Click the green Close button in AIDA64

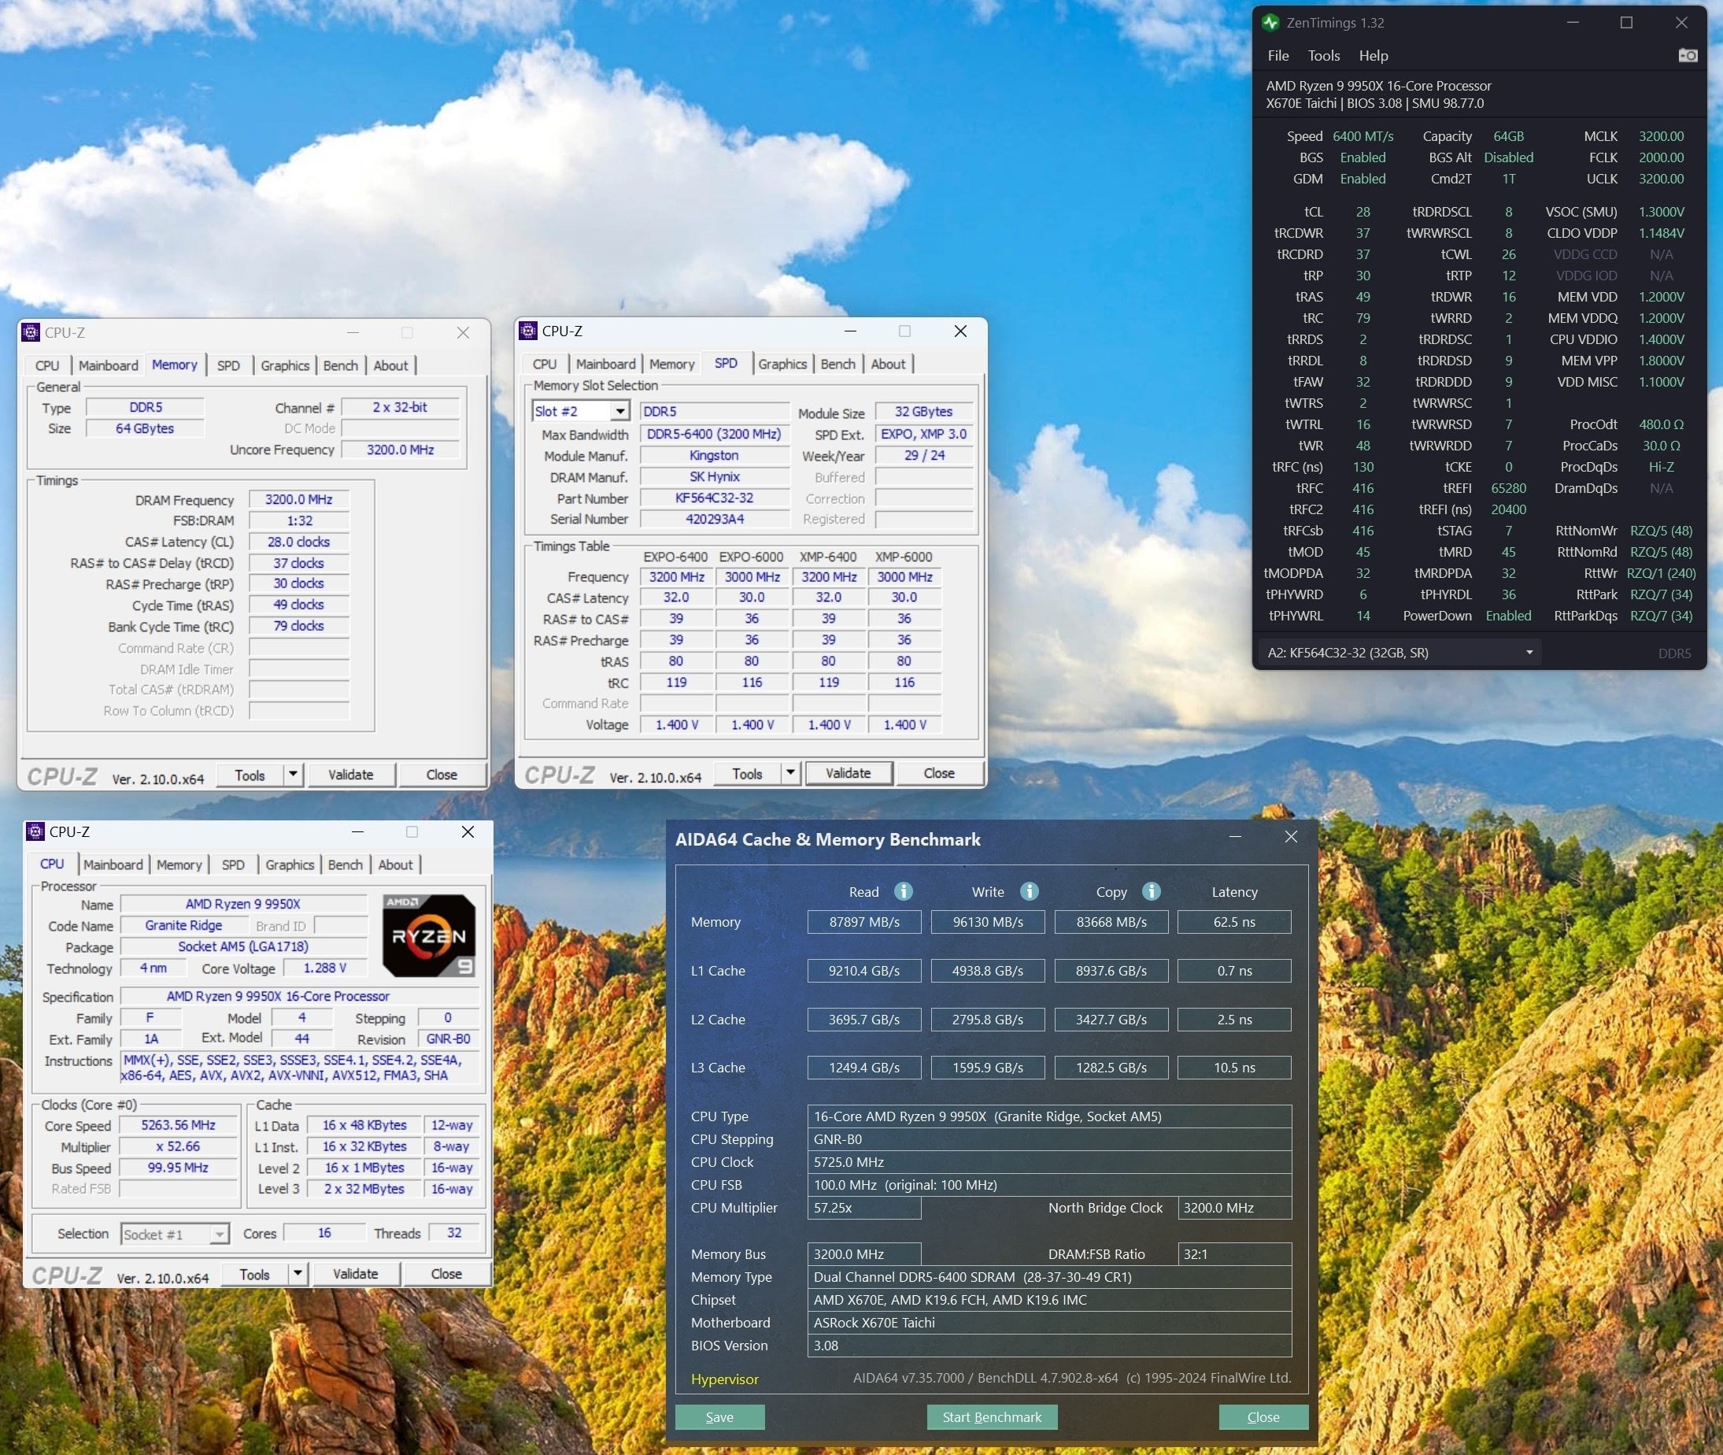pyautogui.click(x=1263, y=1416)
